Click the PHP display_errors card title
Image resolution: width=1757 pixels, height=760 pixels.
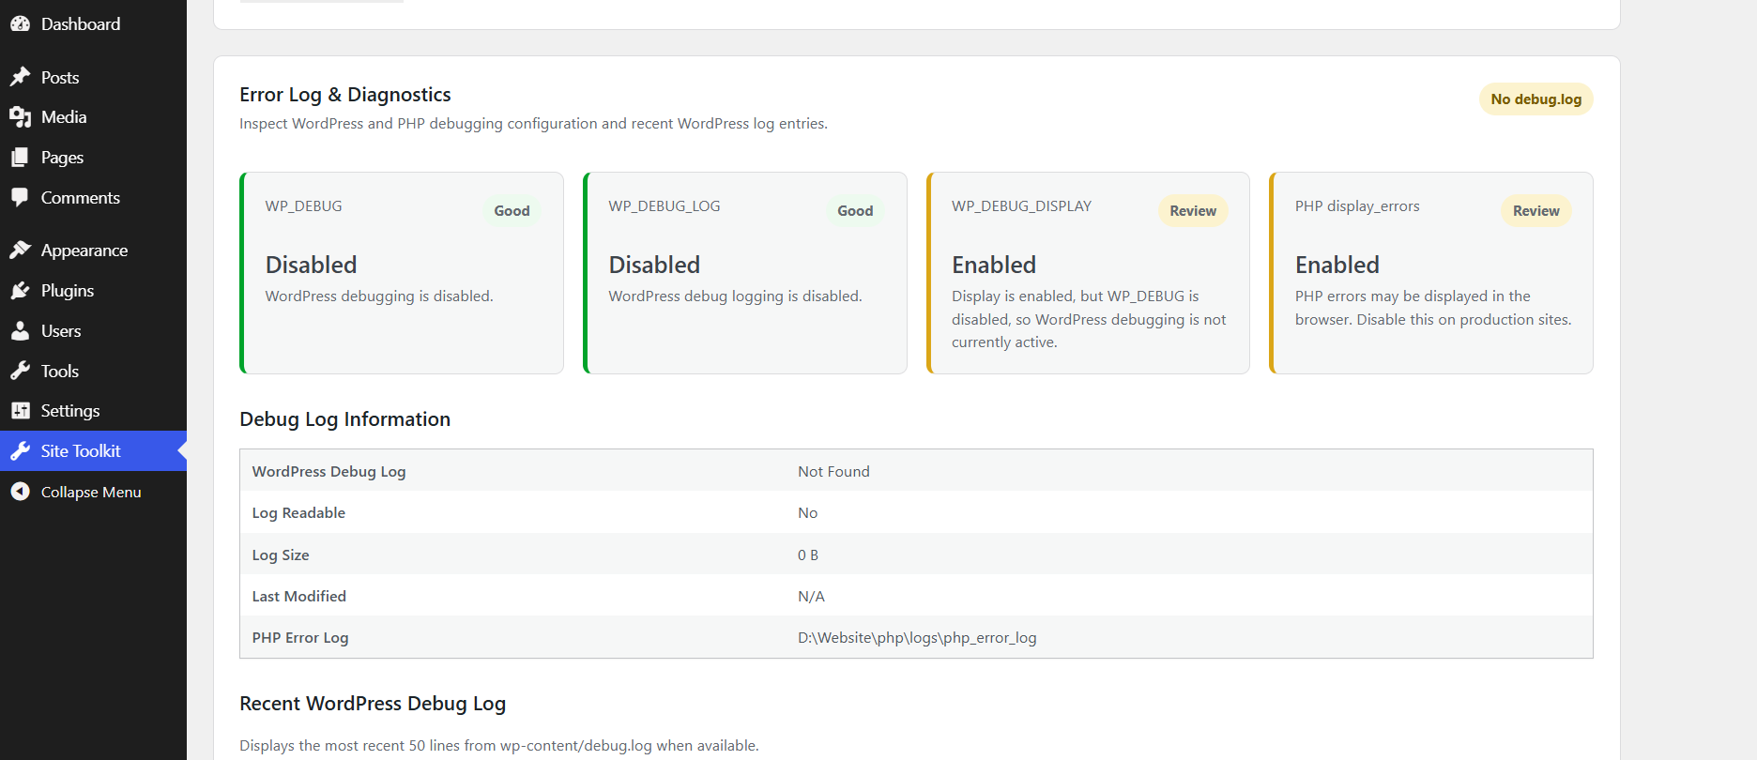point(1357,206)
